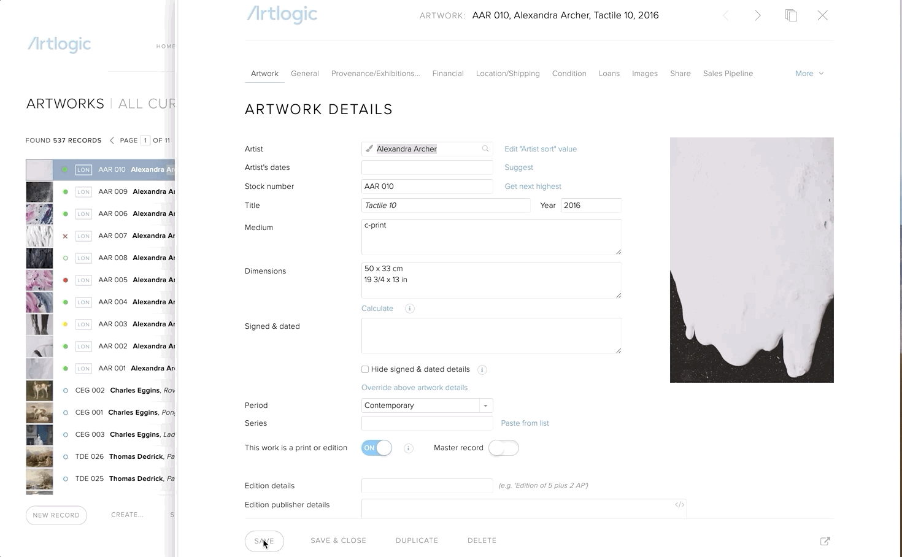Click LON location badge for AAR 006
The height and width of the screenshot is (557, 902).
(83, 214)
